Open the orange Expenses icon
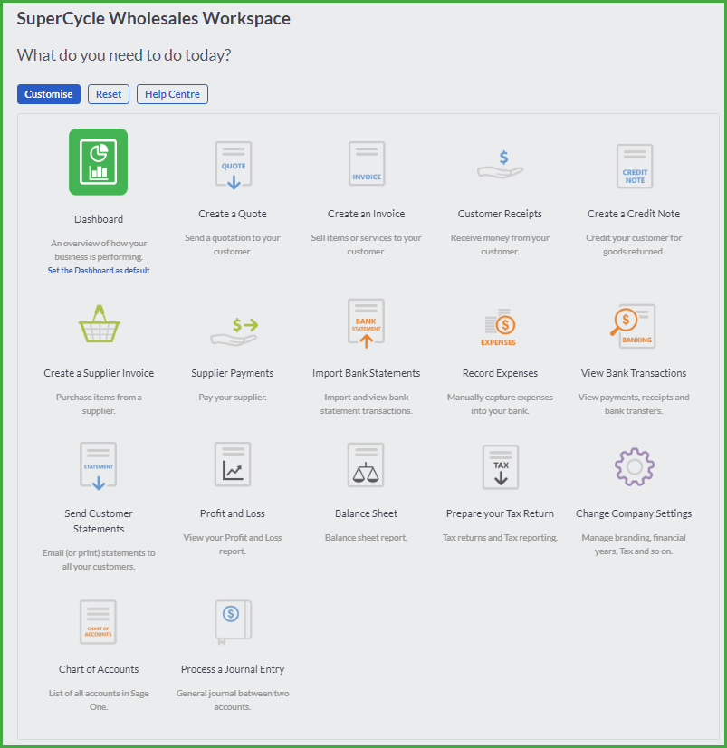This screenshot has height=748, width=727. point(500,327)
